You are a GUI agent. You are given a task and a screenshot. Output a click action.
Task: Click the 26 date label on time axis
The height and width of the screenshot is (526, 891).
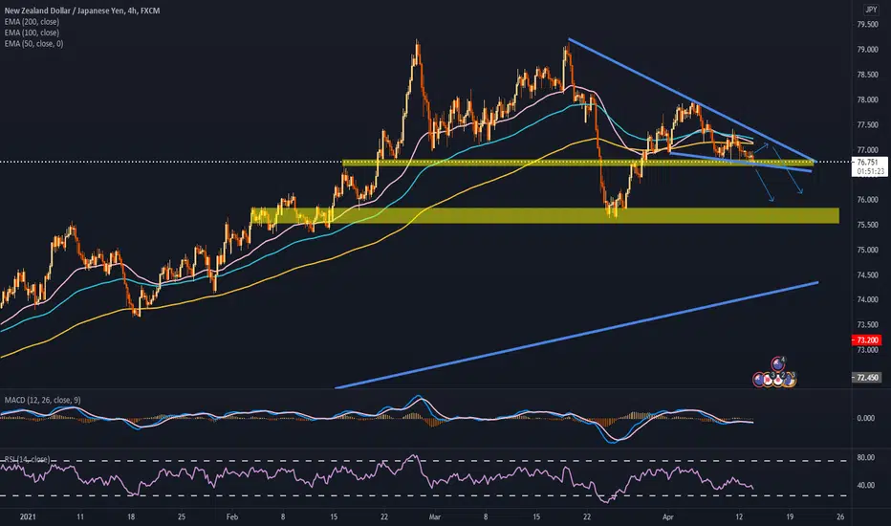pos(840,516)
